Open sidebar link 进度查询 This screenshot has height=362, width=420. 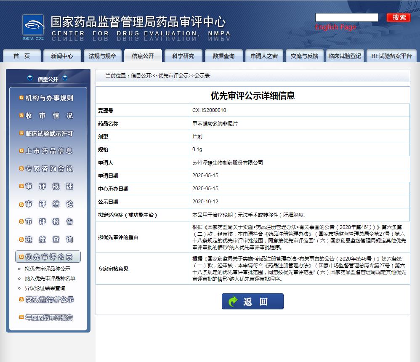[x=49, y=239]
